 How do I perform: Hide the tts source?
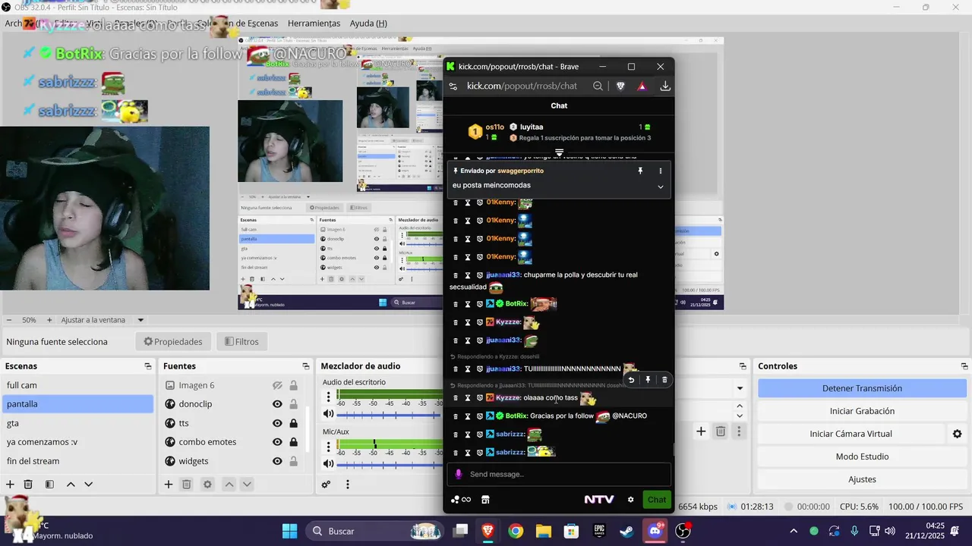coord(277,423)
